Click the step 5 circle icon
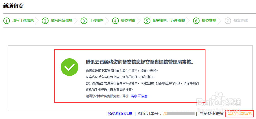 (x=147, y=21)
